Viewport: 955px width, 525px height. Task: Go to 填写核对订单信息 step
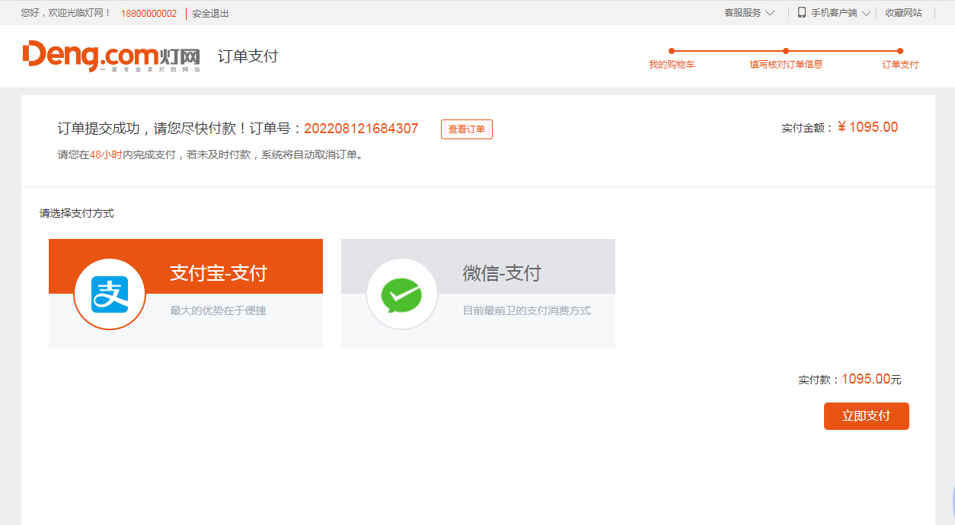click(786, 65)
